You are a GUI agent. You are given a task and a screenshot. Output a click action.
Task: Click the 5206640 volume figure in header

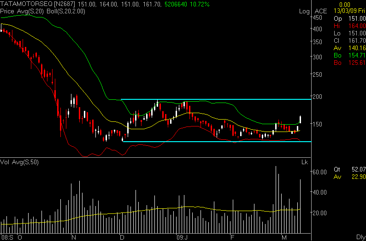point(175,4)
